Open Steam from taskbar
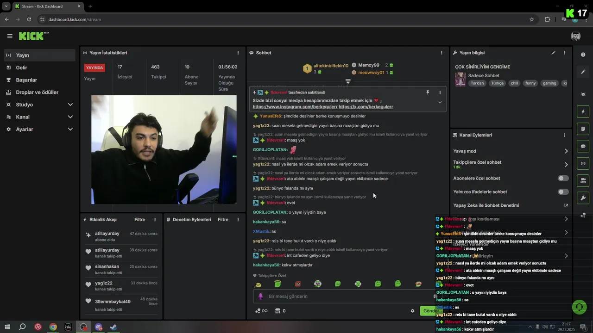 114,327
